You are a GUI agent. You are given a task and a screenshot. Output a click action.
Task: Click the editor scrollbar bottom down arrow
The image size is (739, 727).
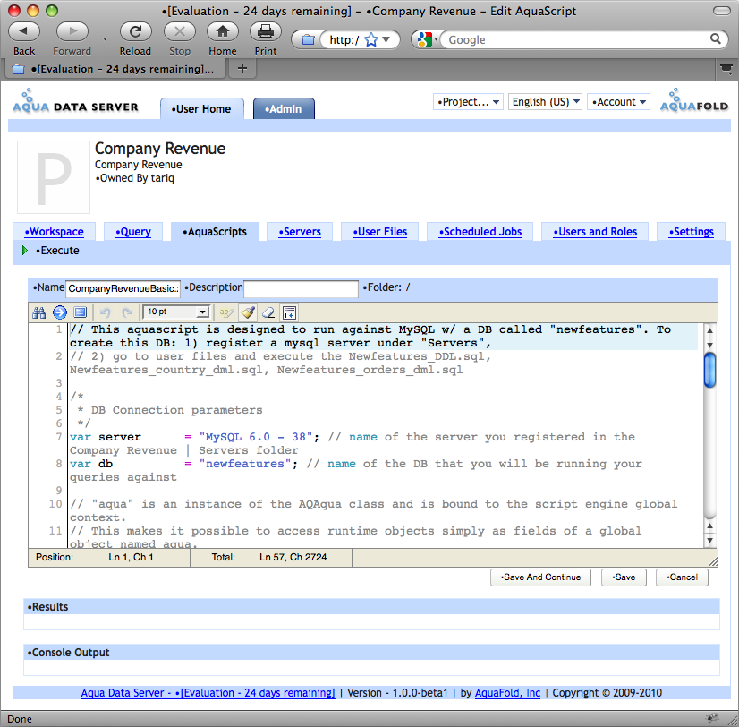pyautogui.click(x=709, y=541)
